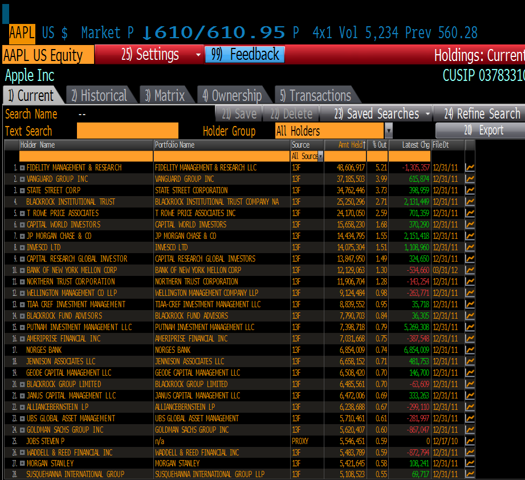Image resolution: width=525 pixels, height=480 pixels.
Task: Open chart icon for Northern Trust row
Action: click(470, 282)
